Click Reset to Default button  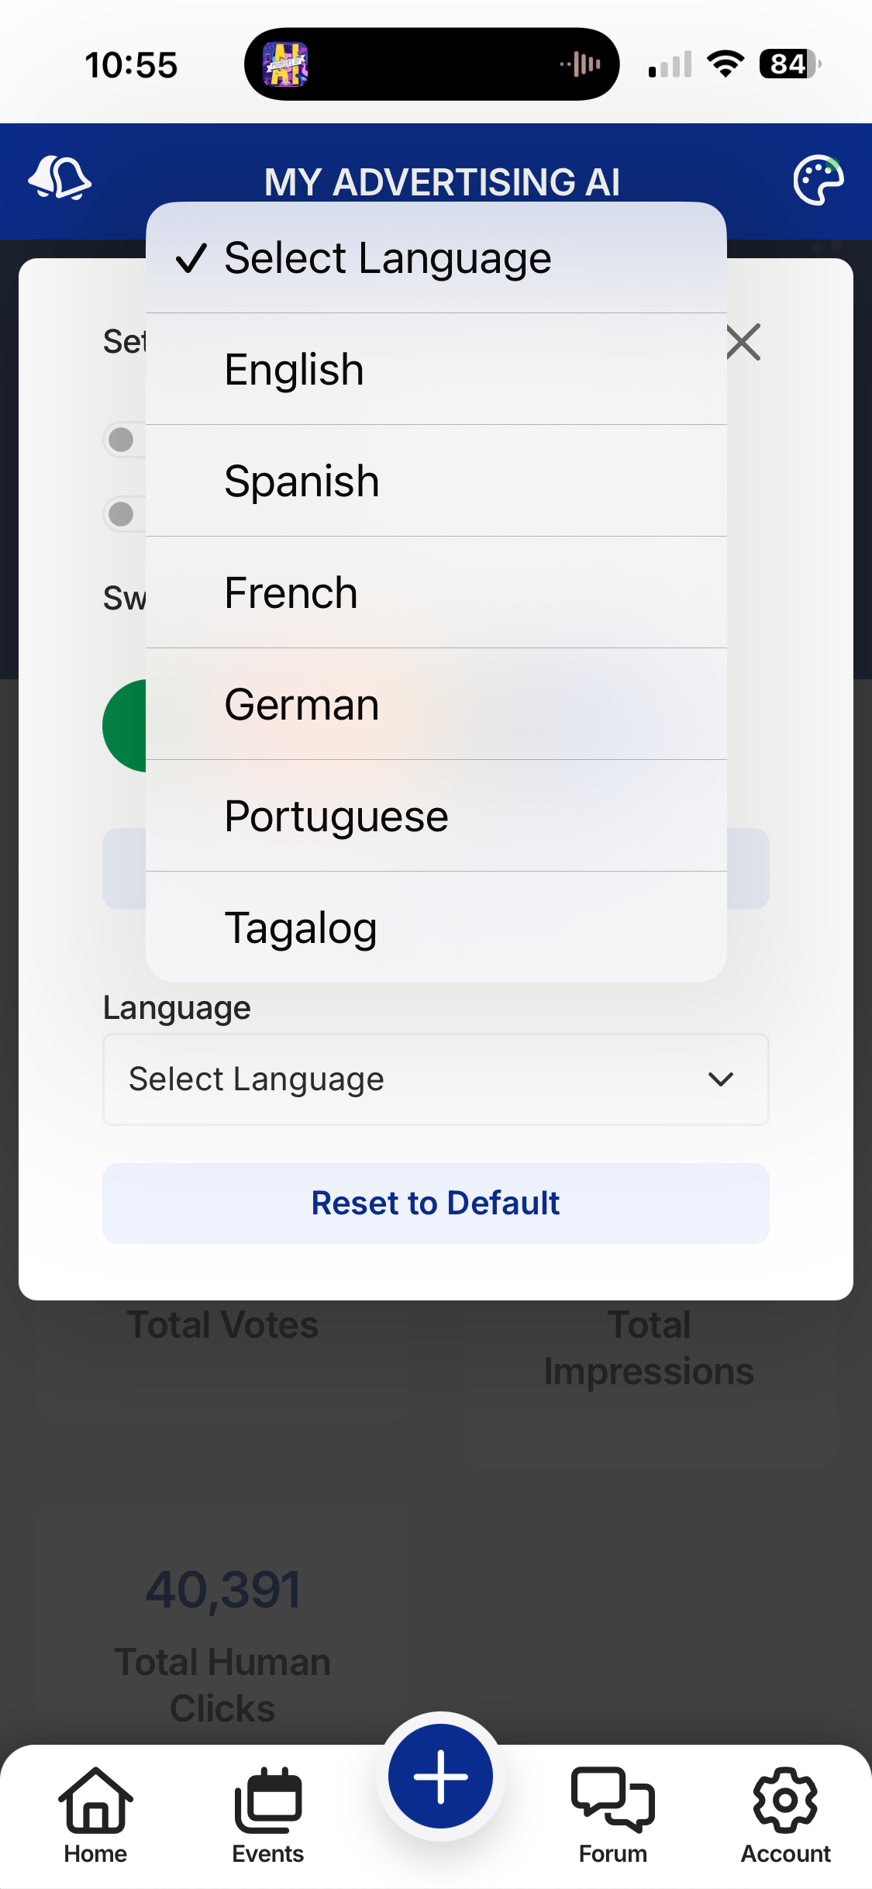click(x=436, y=1204)
